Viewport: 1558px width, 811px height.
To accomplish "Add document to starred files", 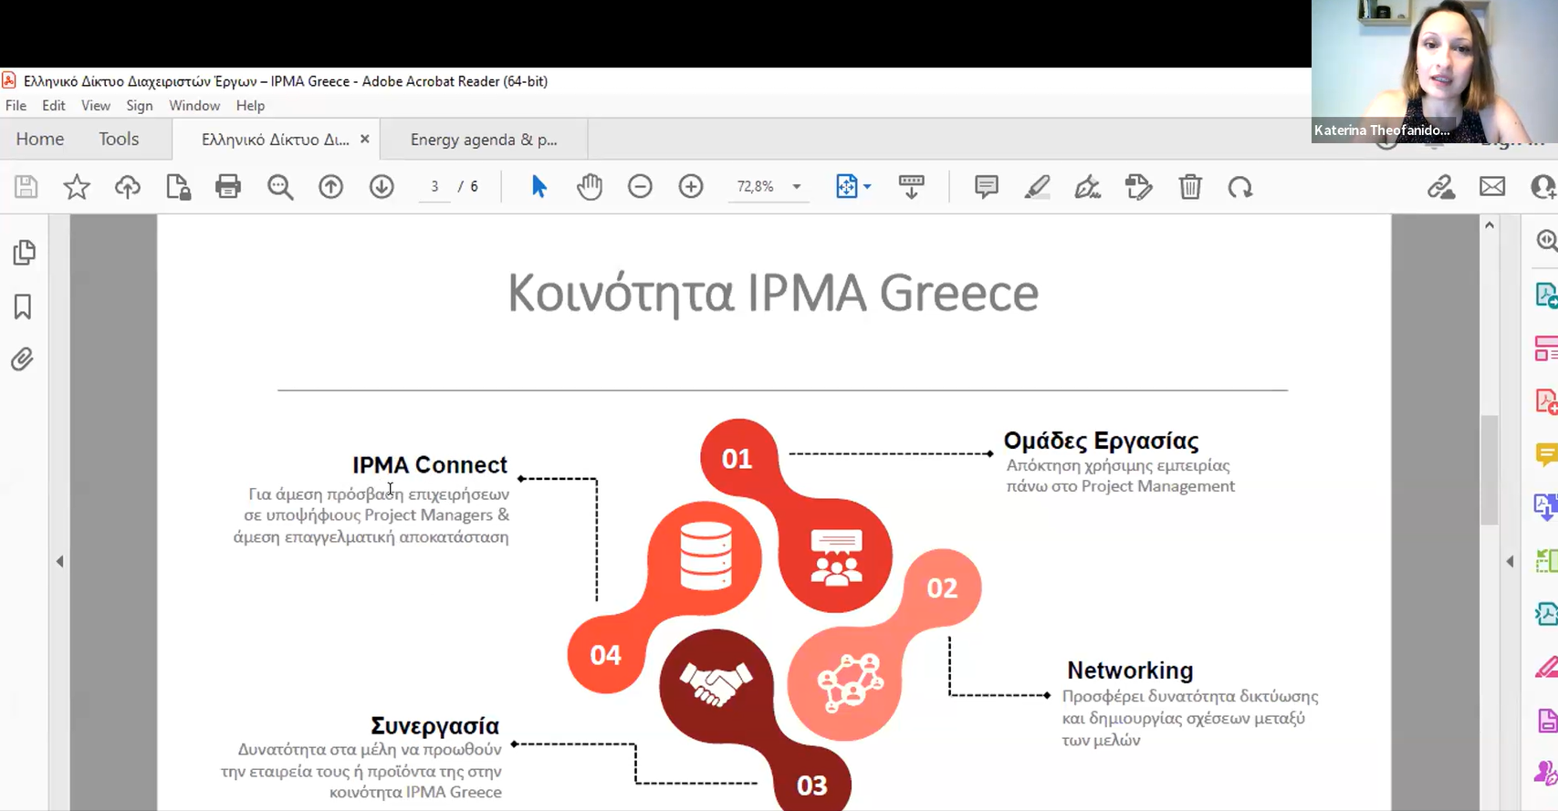I will click(77, 187).
